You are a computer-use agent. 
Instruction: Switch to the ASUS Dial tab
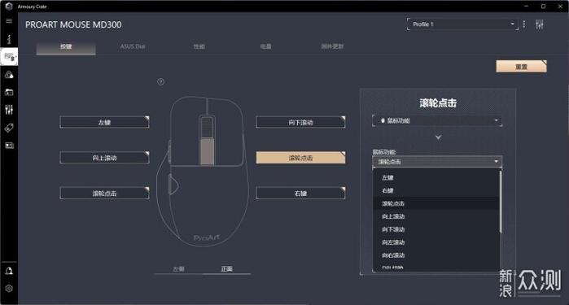pyautogui.click(x=133, y=46)
